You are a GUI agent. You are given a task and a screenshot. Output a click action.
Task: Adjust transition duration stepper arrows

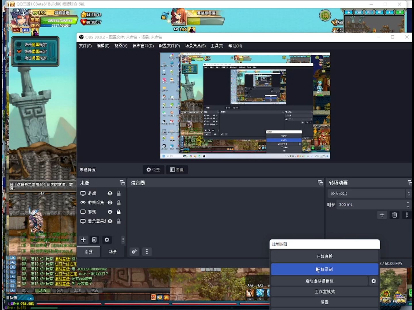pos(408,205)
